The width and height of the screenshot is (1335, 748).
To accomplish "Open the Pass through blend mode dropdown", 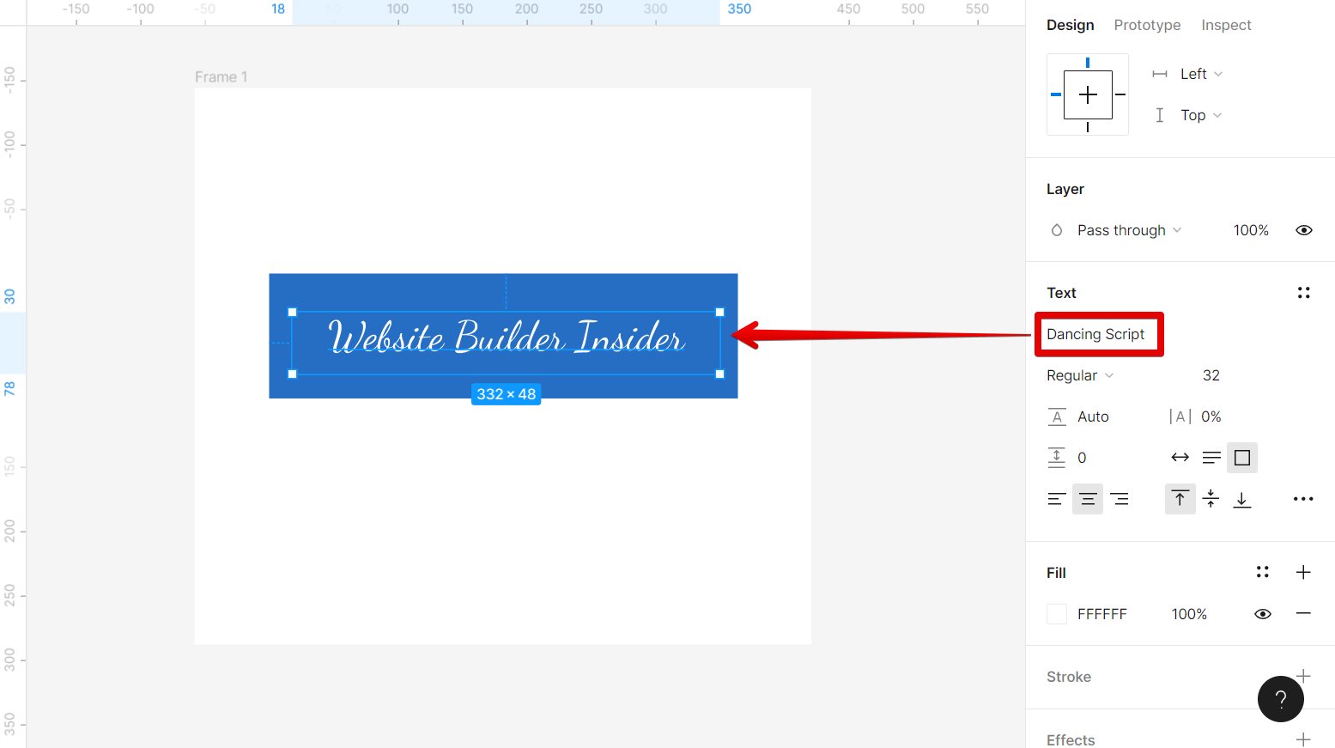I will 1122,229.
